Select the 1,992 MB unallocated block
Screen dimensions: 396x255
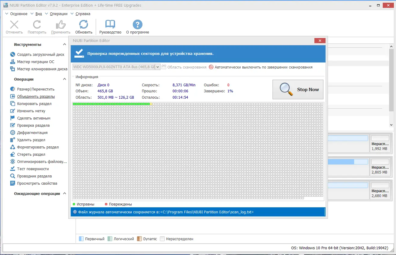[381, 143]
